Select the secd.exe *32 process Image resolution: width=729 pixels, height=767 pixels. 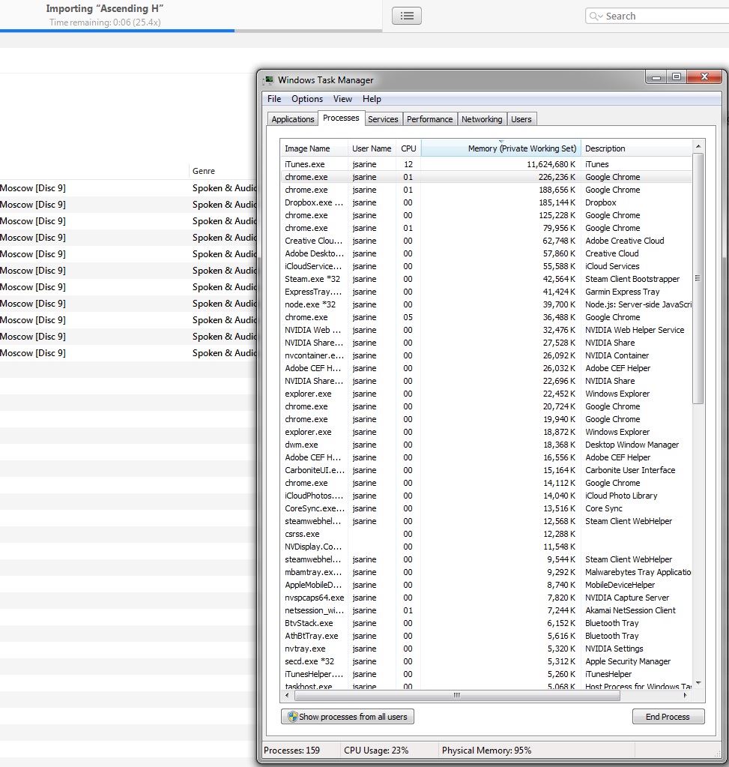tap(486, 661)
